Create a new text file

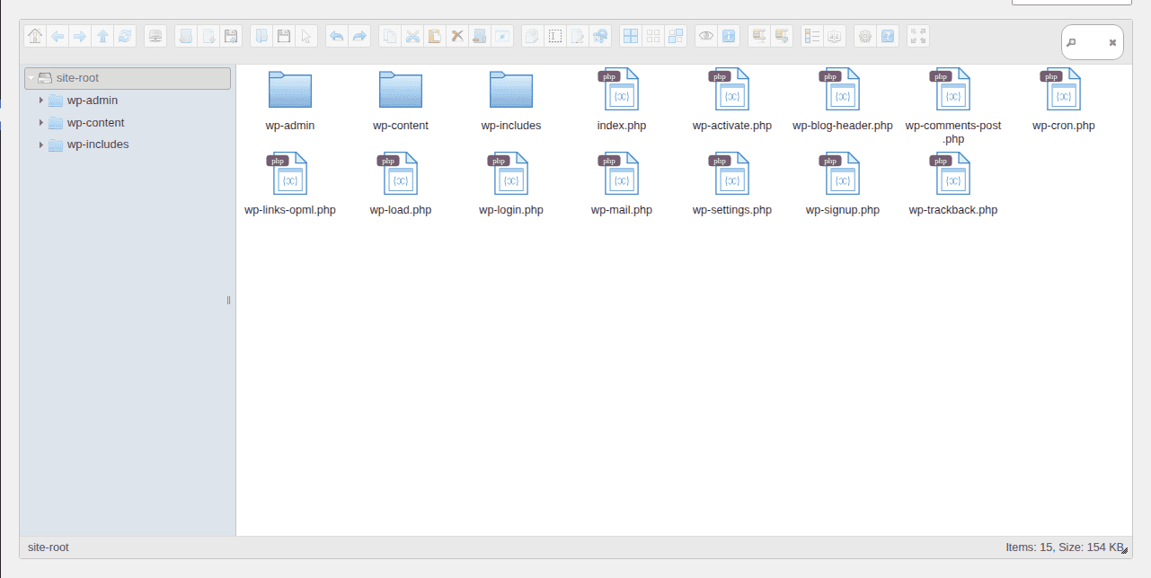tap(208, 37)
